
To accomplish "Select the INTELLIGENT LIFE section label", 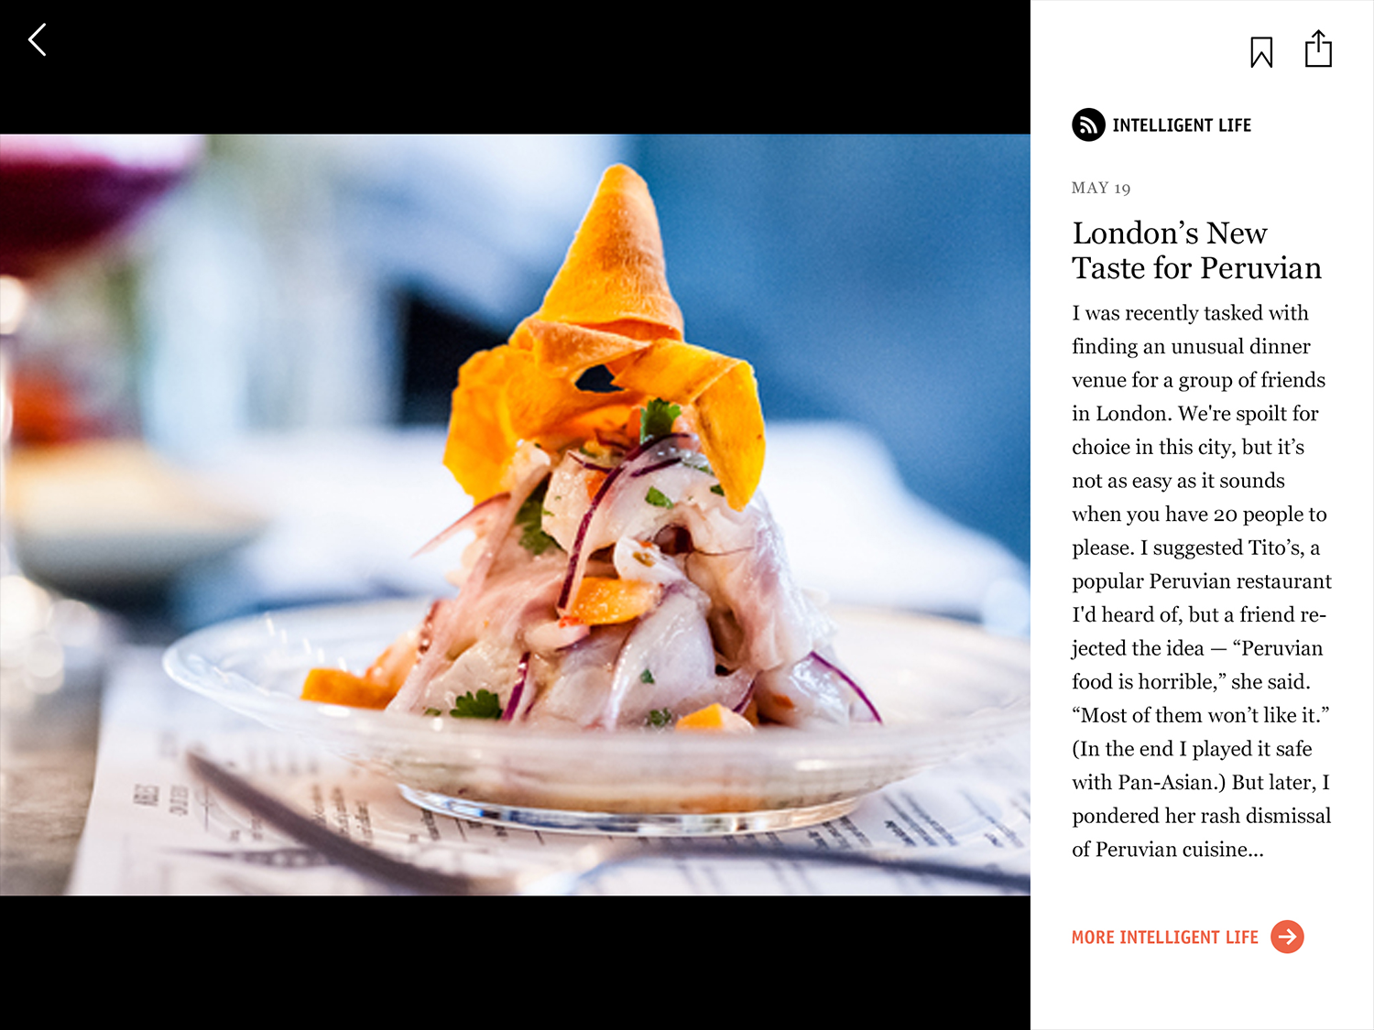I will pos(1182,125).
